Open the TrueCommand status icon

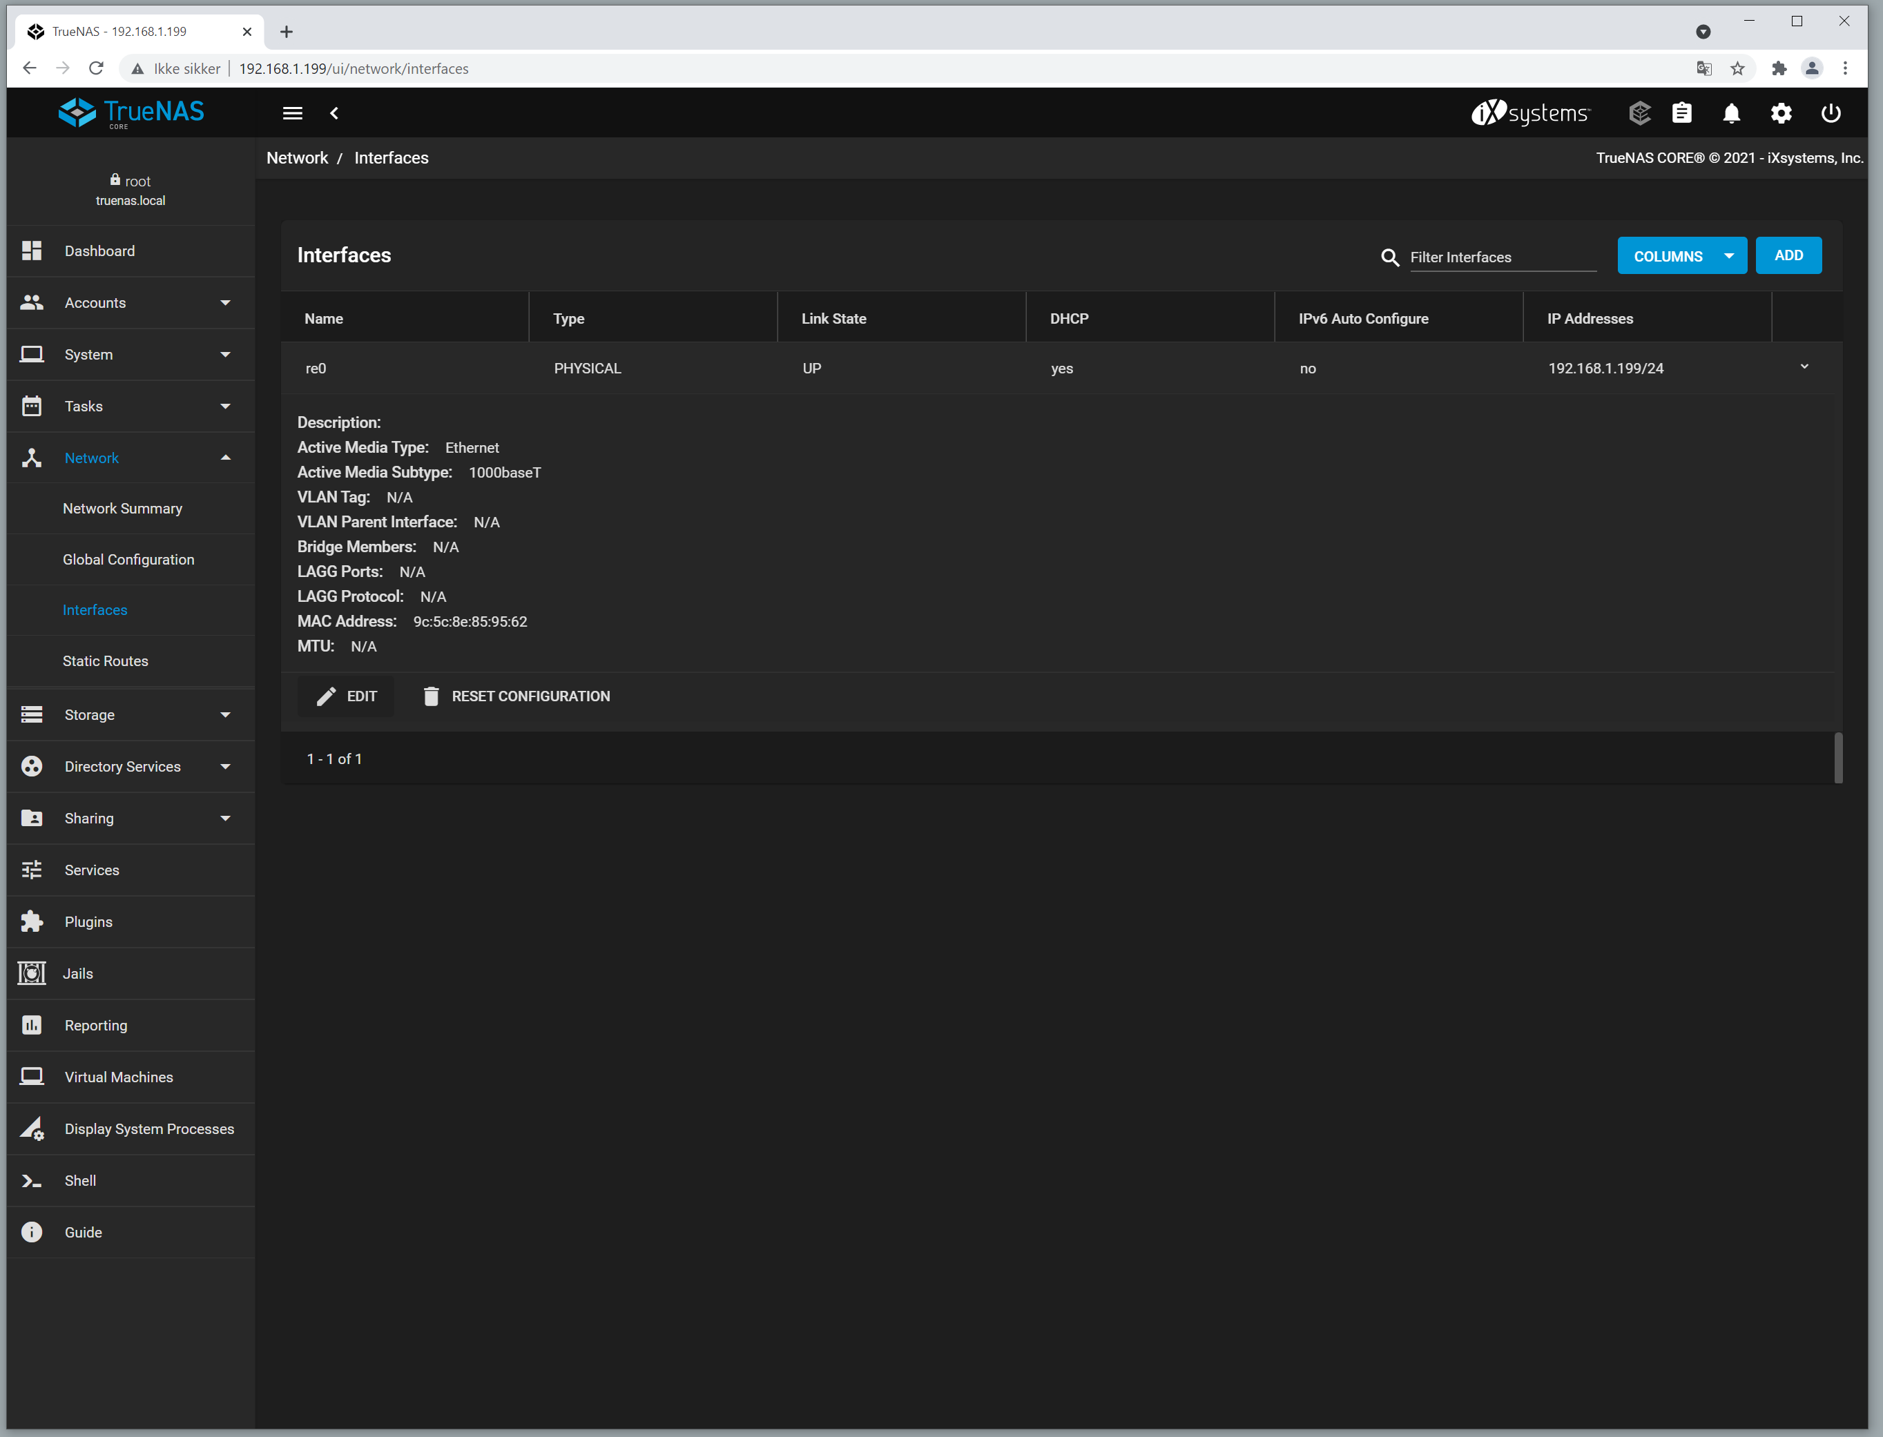1639,113
